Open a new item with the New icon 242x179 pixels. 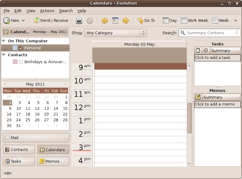point(12,20)
